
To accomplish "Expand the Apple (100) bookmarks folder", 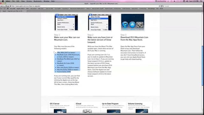I will click(20, 9).
